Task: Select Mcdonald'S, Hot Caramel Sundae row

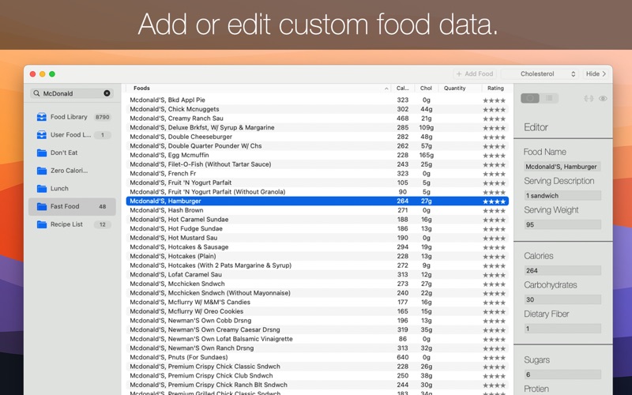Action: pyautogui.click(x=318, y=220)
